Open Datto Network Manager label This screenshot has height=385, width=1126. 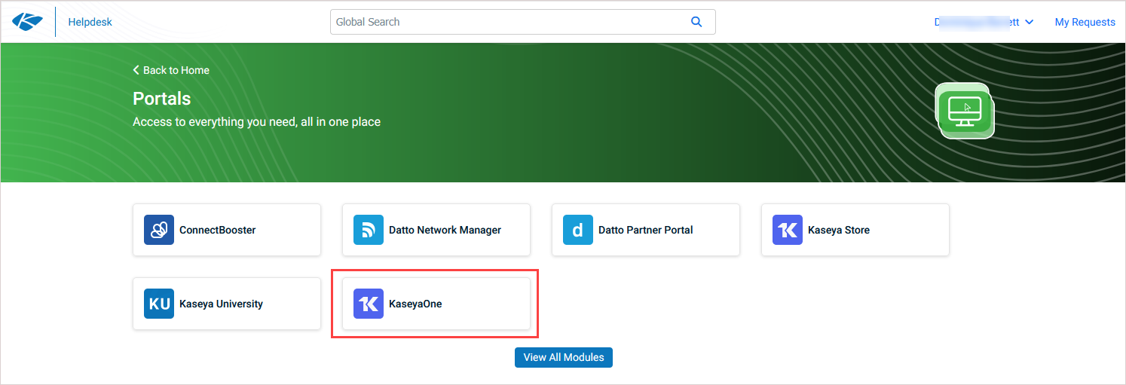tap(445, 230)
